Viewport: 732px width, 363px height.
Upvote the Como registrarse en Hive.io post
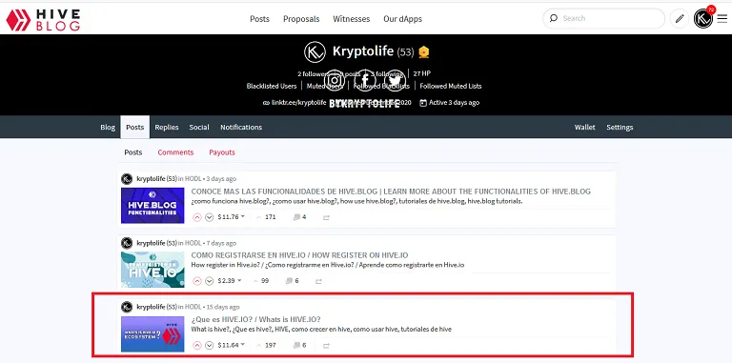click(x=197, y=281)
